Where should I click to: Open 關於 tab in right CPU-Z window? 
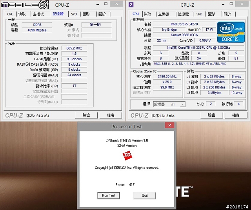227,14
